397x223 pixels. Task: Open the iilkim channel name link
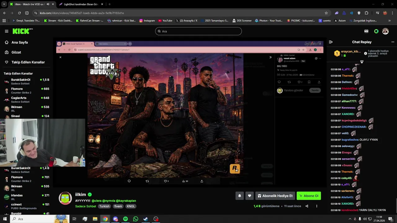click(80, 195)
